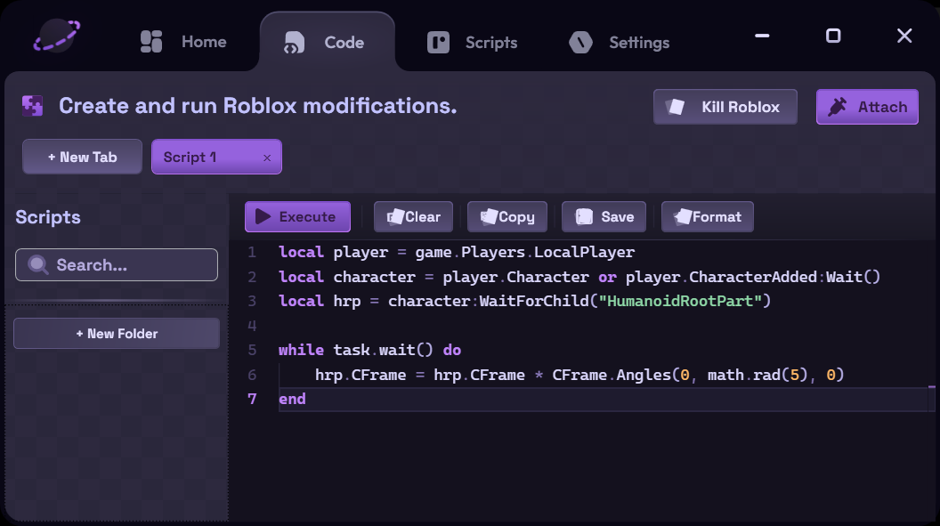Click the puzzle piece icon beside heading
940x526 pixels.
click(32, 105)
